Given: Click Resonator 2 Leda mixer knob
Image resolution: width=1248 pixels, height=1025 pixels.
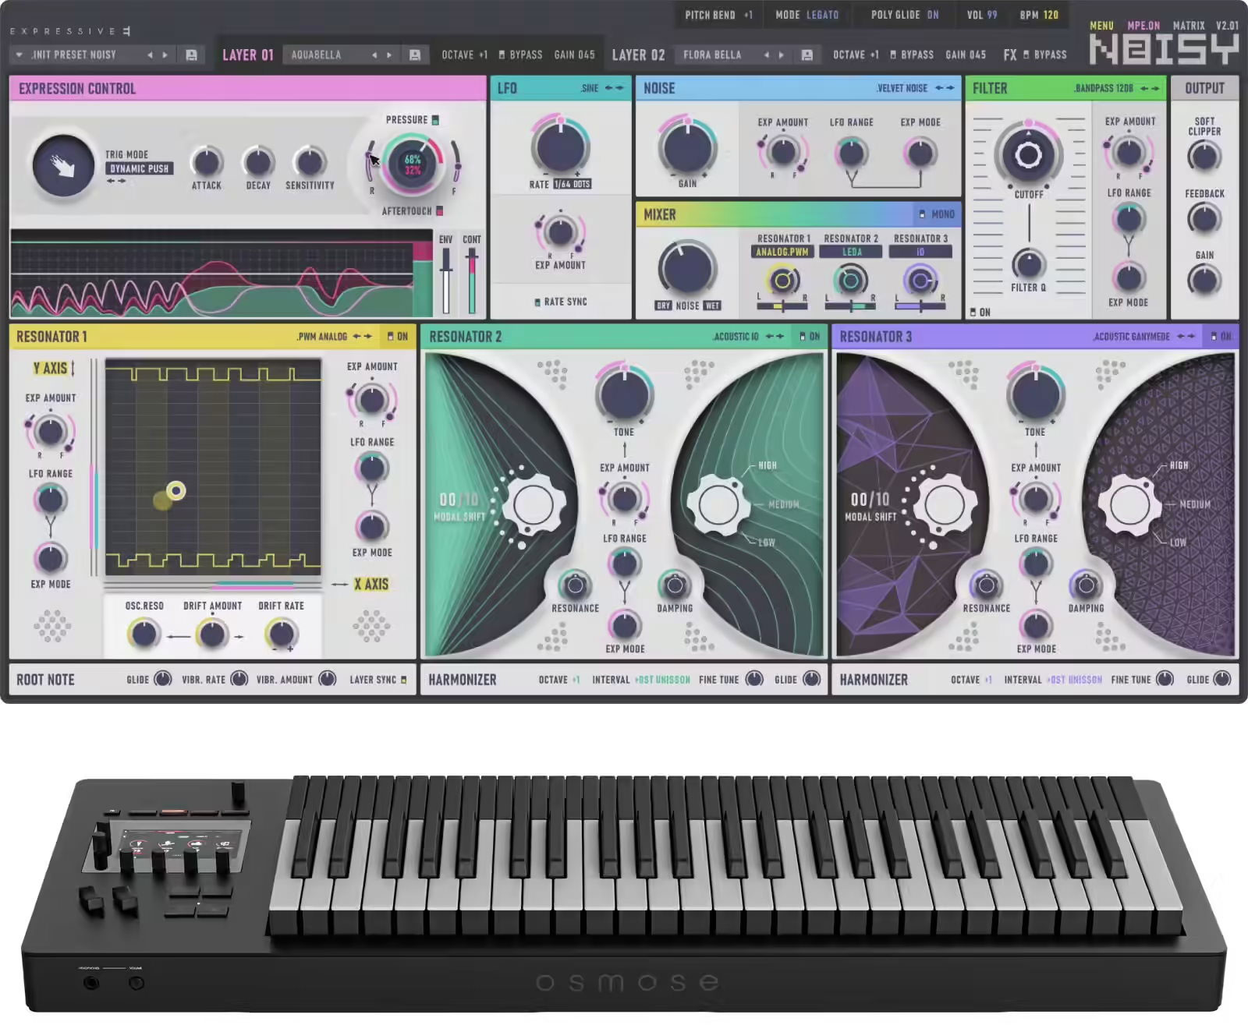Looking at the screenshot, I should (x=851, y=280).
